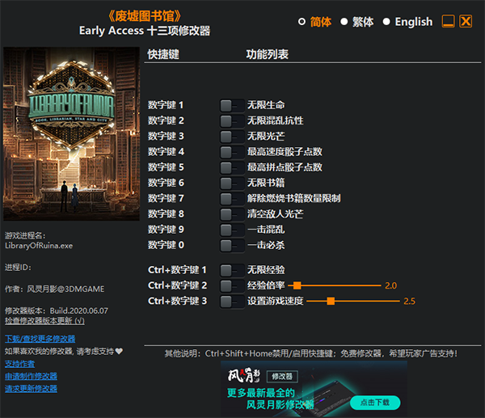Toggle 最高速度骰子点数 switch
The height and width of the screenshot is (418, 485).
tap(232, 152)
